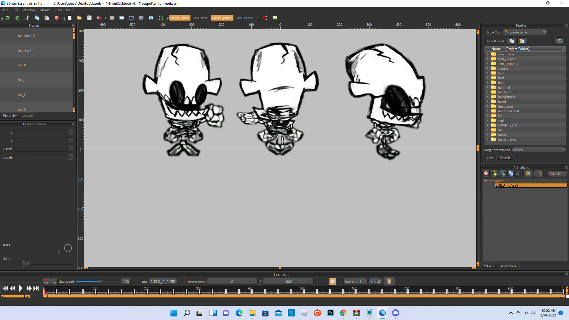Open the create bone Alt+Click dropdown
569x320 pixels.
(525, 32)
